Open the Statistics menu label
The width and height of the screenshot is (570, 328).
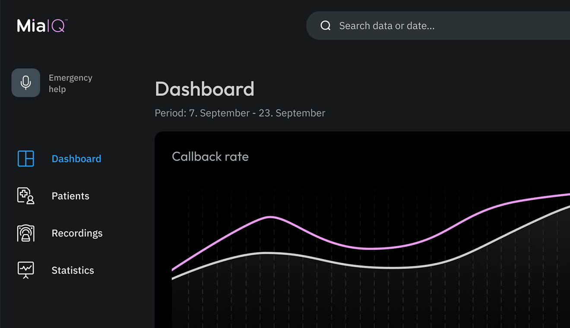coord(73,270)
